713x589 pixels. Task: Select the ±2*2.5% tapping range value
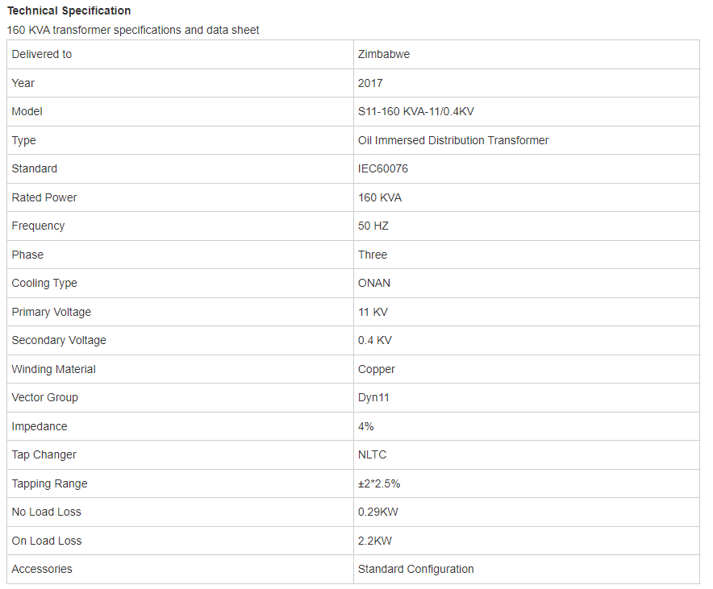[x=379, y=483]
